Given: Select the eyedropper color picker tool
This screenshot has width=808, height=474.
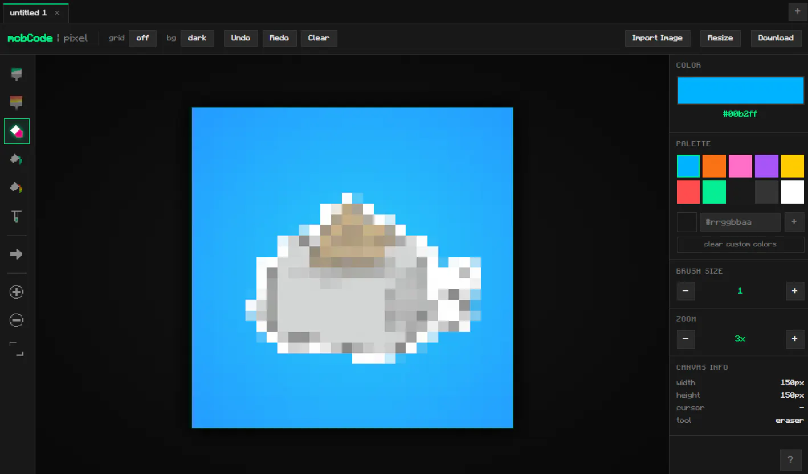Looking at the screenshot, I should (17, 216).
